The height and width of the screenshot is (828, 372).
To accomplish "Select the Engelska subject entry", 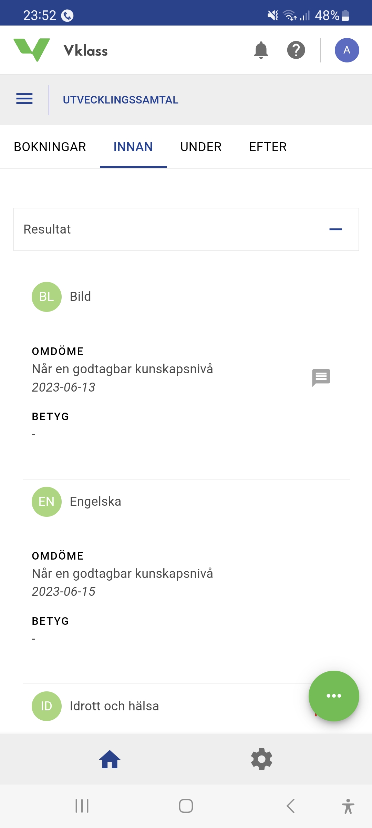I will click(x=95, y=502).
